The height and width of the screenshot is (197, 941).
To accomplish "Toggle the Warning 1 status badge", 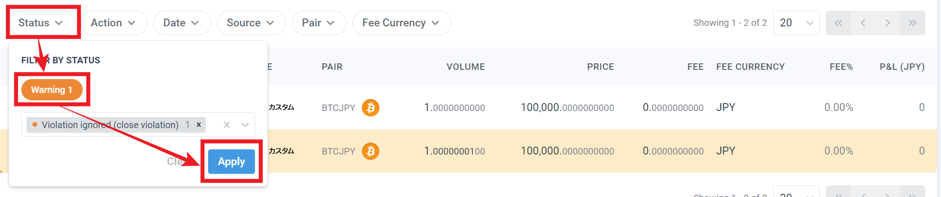I will (x=52, y=90).
